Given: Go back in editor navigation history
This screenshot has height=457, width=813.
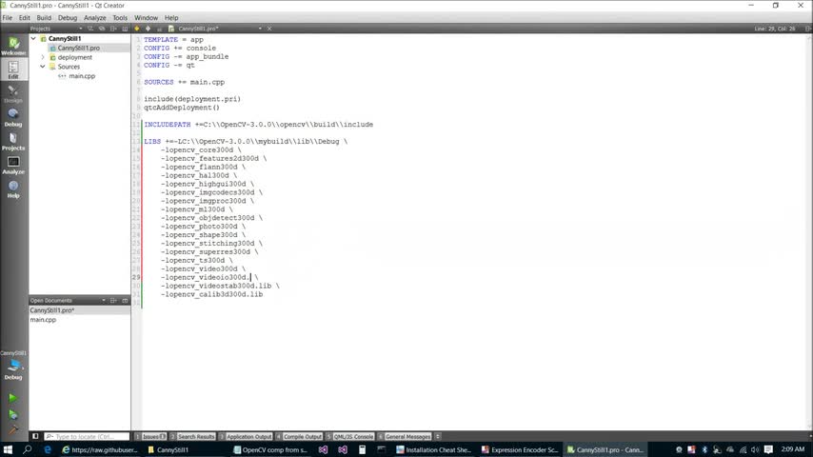Looking at the screenshot, I should (137, 29).
